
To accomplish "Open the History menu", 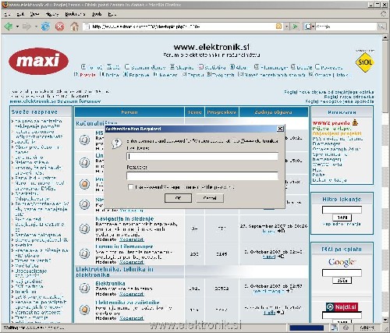I will (52, 14).
